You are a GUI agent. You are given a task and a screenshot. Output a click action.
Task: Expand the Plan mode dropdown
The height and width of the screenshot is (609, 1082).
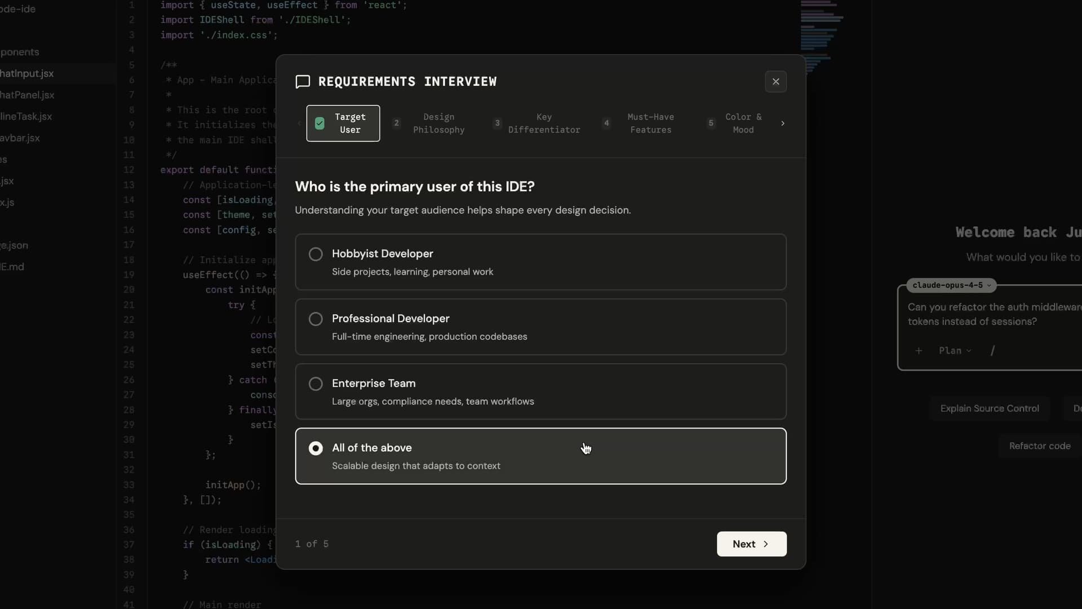point(955,351)
